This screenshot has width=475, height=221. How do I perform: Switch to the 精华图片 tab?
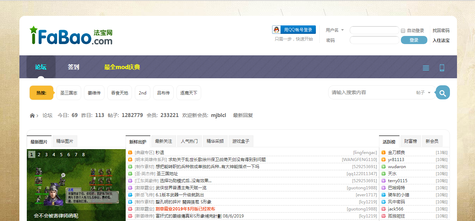[x=65, y=141]
